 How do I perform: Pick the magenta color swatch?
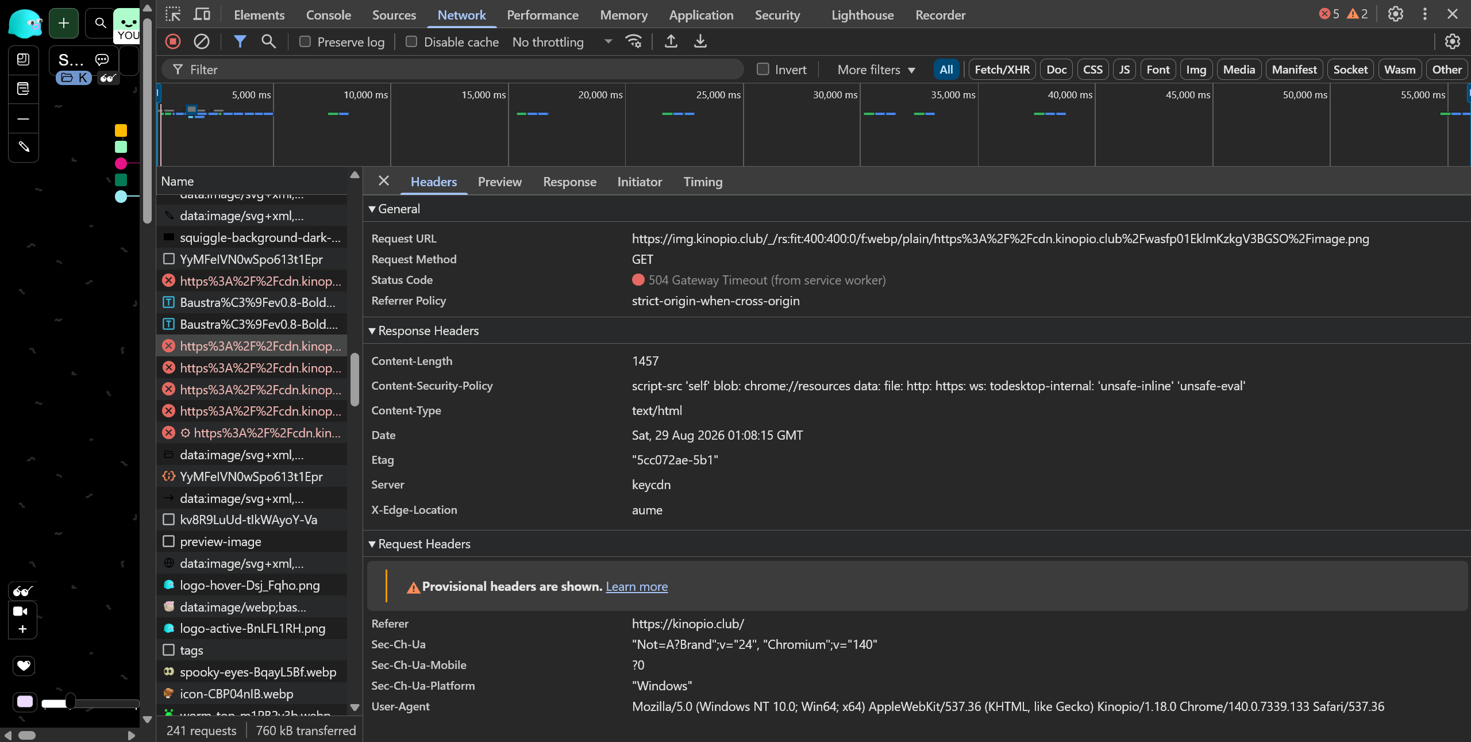click(121, 163)
